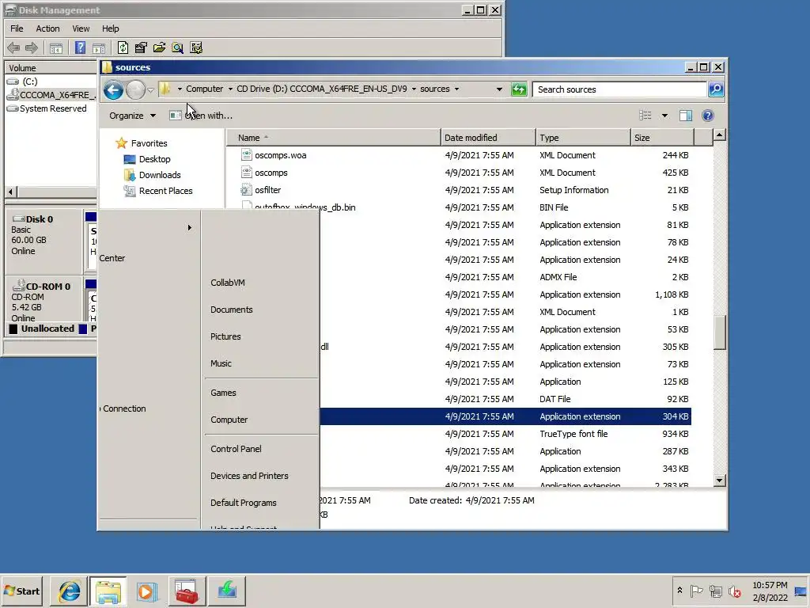Open Action menu in Disk Management

(47, 28)
